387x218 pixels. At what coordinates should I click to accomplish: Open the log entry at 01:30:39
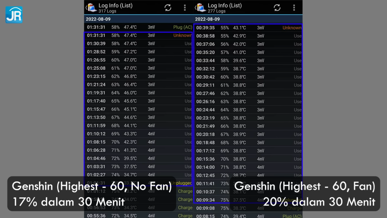139,43
